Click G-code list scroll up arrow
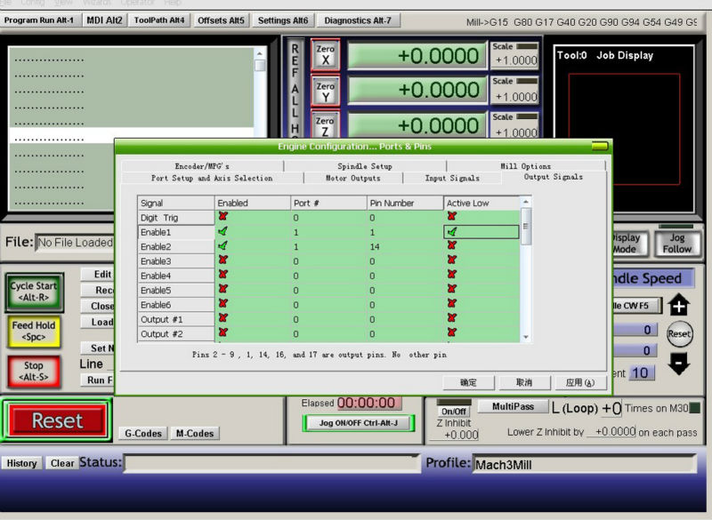The width and height of the screenshot is (712, 520). [x=259, y=54]
